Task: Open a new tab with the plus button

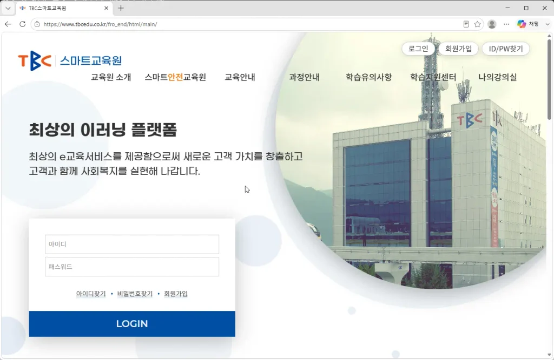Action: [x=121, y=8]
